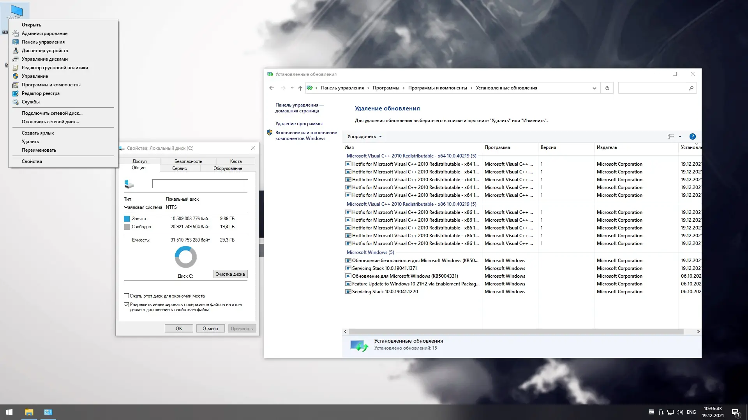The height and width of the screenshot is (420, 748).
Task: Enable compress this disk checkbox
Action: coord(127,296)
